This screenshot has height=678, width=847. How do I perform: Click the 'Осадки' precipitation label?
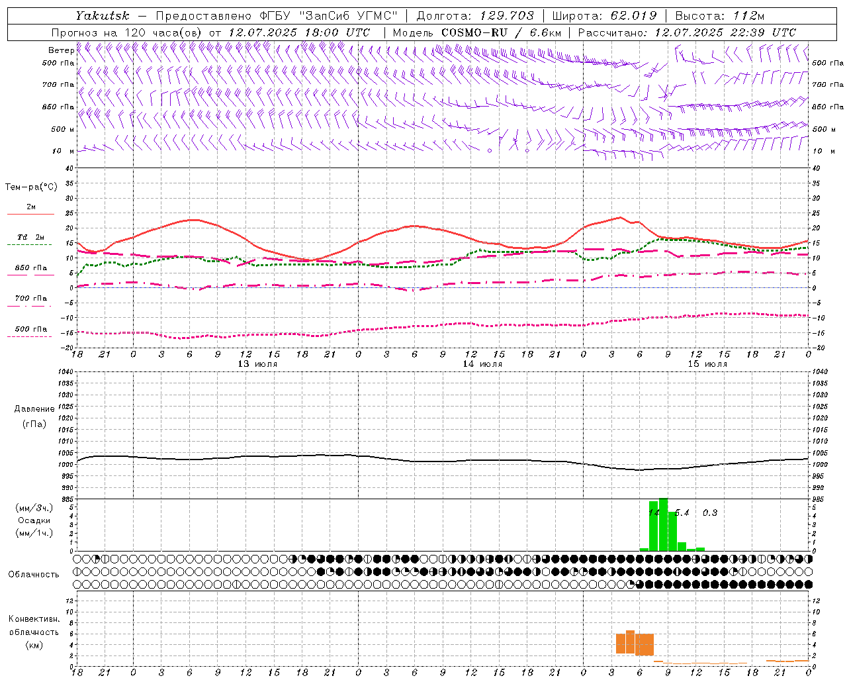click(34, 520)
